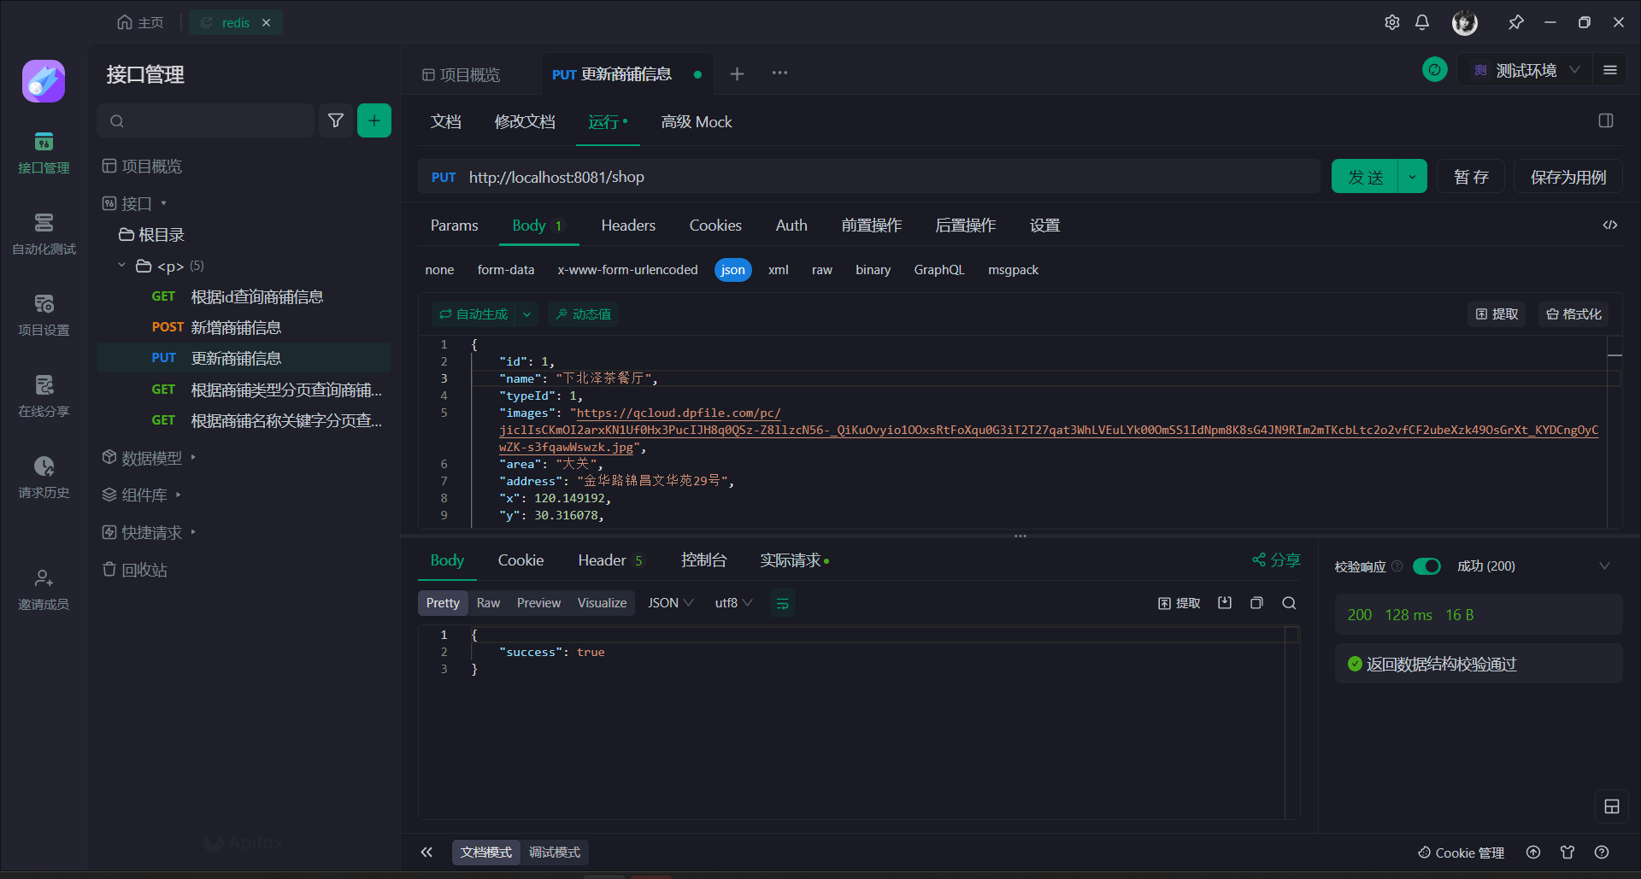Toggle word wrap in response
1641x879 pixels.
(x=782, y=603)
